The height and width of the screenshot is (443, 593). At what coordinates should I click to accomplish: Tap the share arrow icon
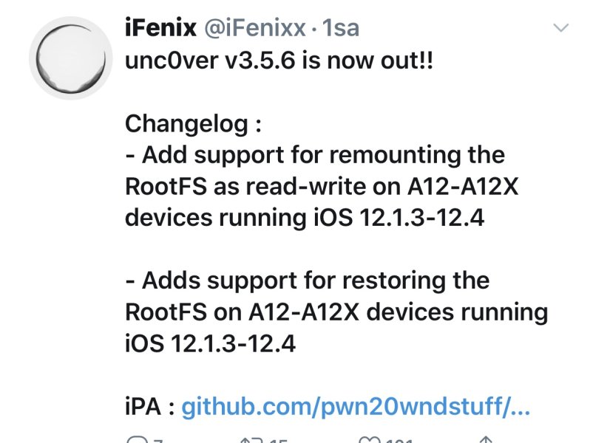click(487, 439)
